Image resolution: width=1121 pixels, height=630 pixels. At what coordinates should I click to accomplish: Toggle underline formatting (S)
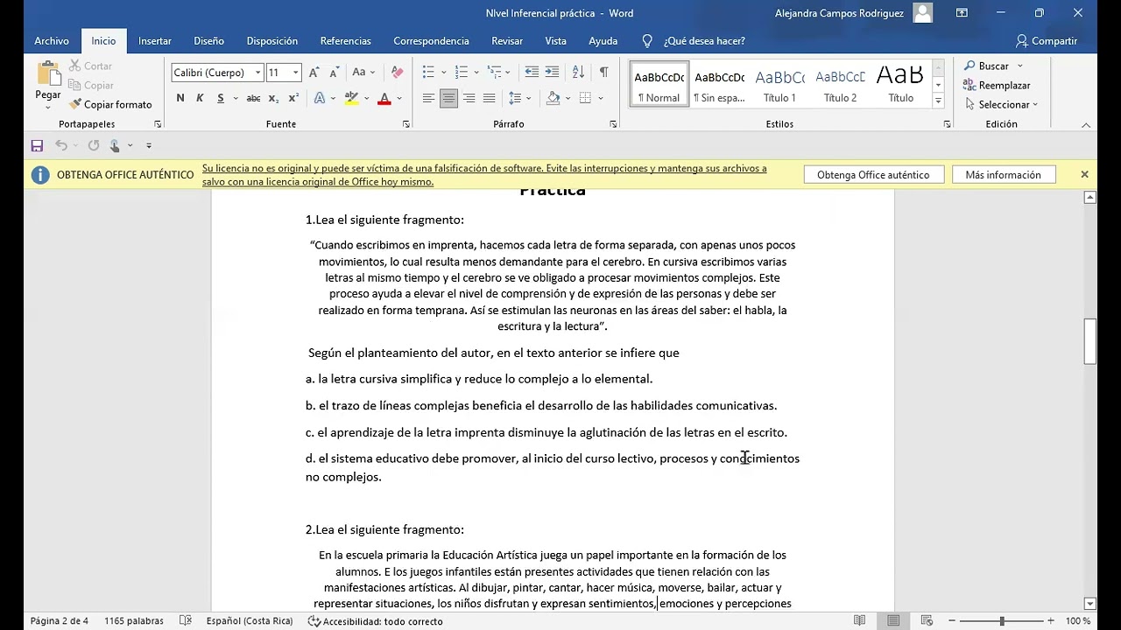point(221,98)
